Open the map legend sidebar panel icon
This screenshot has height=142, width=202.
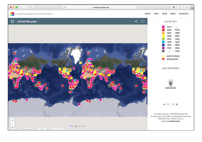[13, 22]
